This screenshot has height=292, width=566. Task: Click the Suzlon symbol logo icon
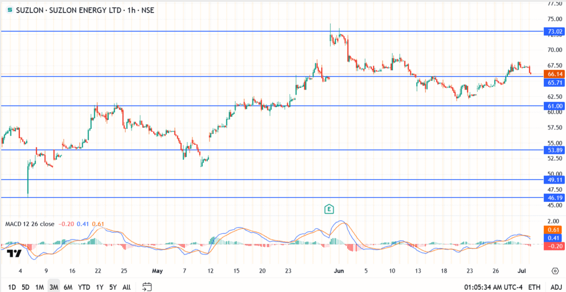point(9,11)
